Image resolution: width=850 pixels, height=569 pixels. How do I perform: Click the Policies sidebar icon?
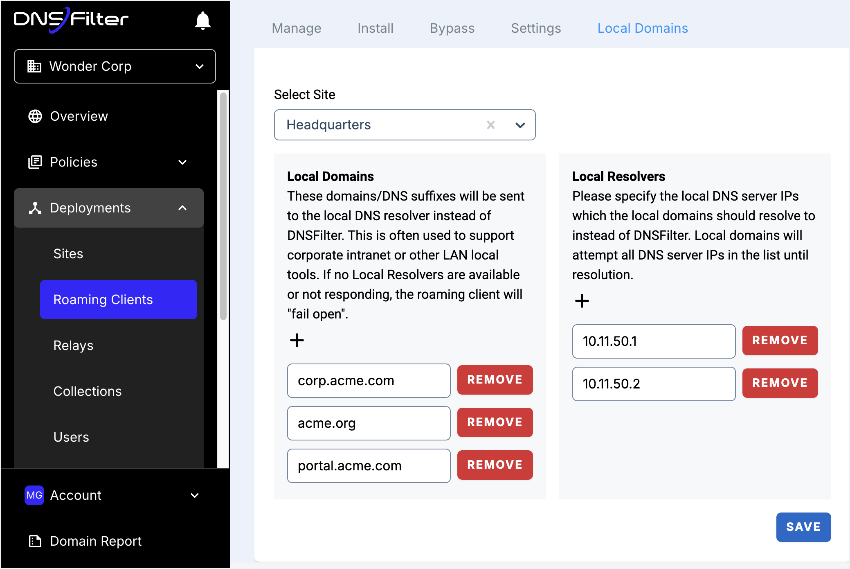point(36,162)
